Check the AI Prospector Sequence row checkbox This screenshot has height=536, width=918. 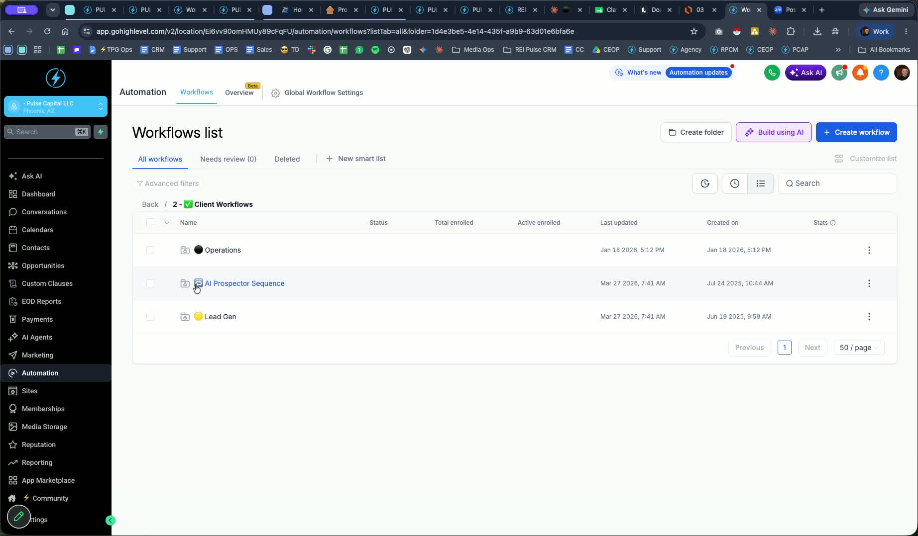tap(150, 283)
